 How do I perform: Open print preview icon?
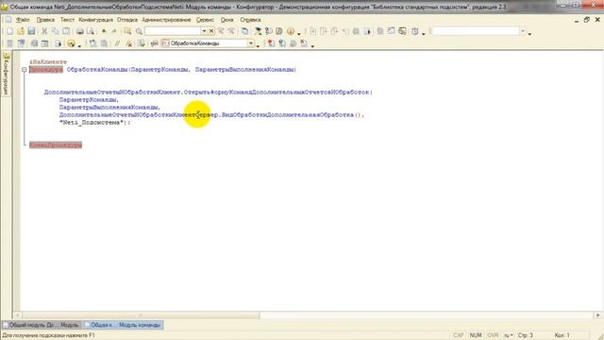coord(91,31)
